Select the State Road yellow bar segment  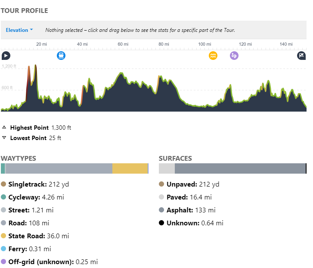tap(130, 168)
